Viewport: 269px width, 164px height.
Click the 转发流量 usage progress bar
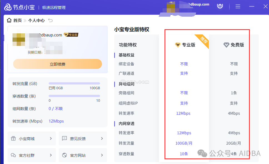74,83
